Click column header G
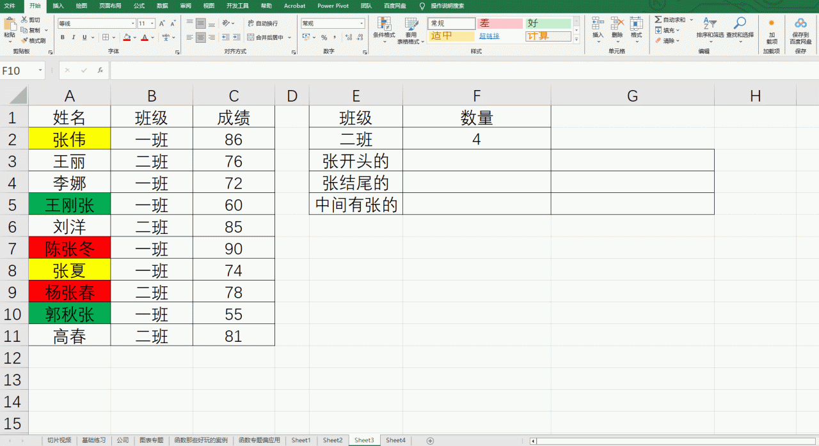 point(632,96)
